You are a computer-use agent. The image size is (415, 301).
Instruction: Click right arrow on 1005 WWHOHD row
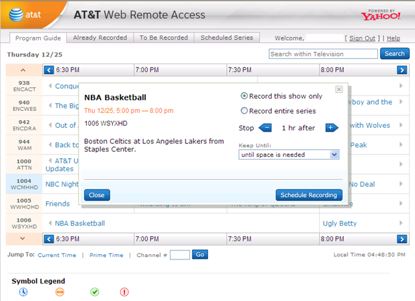(401, 203)
